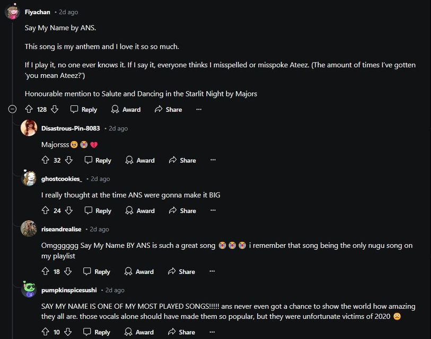Downvote Fiyachan's top comment

[x=56, y=109]
